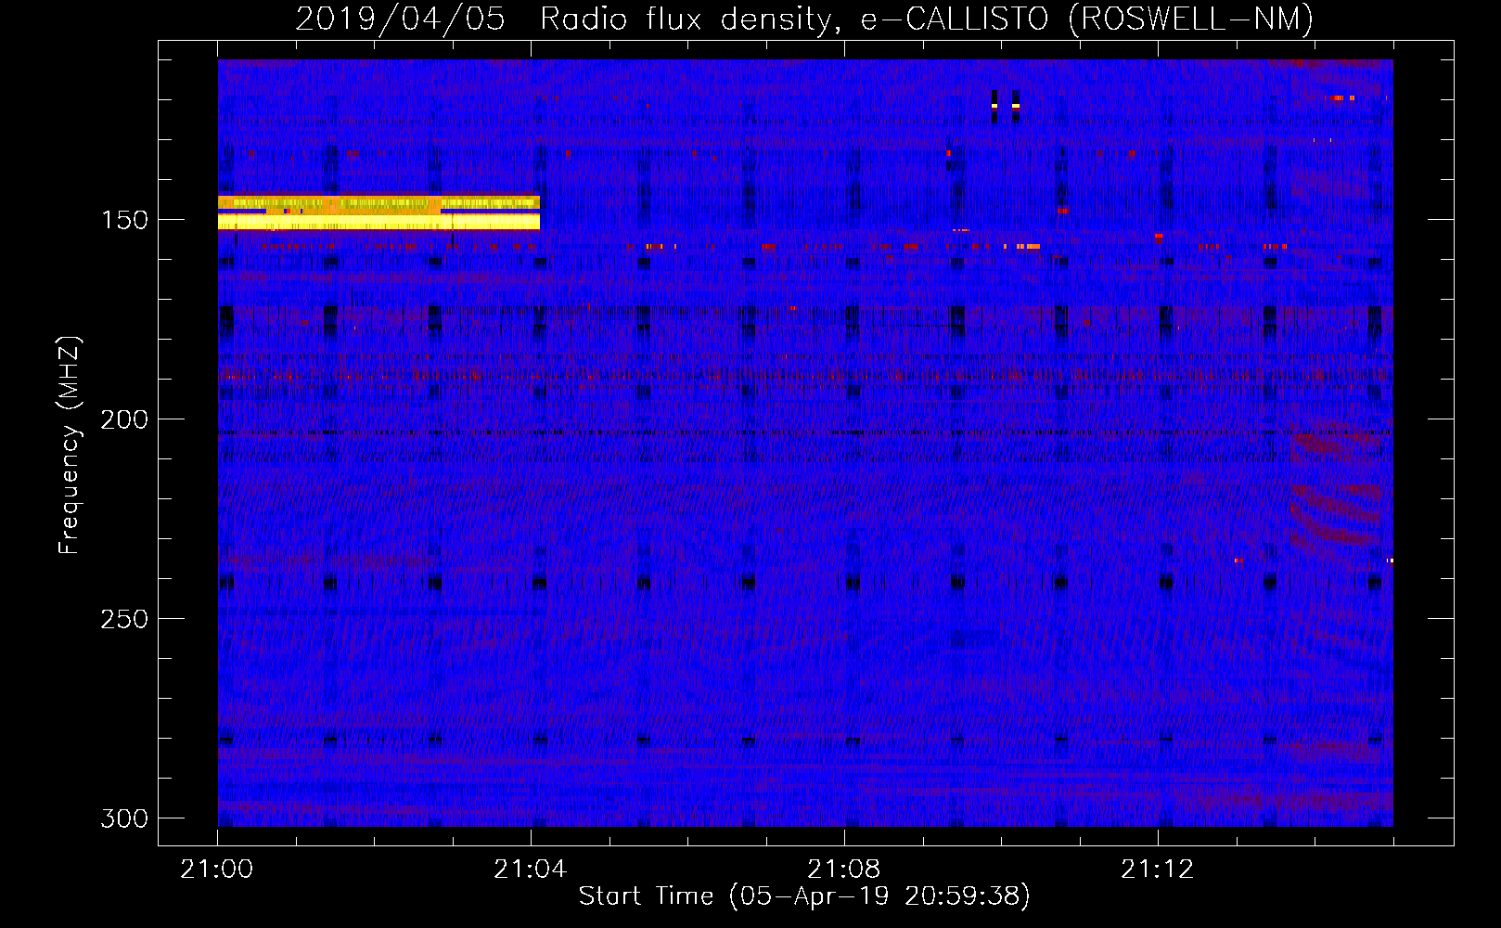Image resolution: width=1501 pixels, height=928 pixels.
Task: Select the 150 frequency tick label
Action: pyautogui.click(x=124, y=220)
